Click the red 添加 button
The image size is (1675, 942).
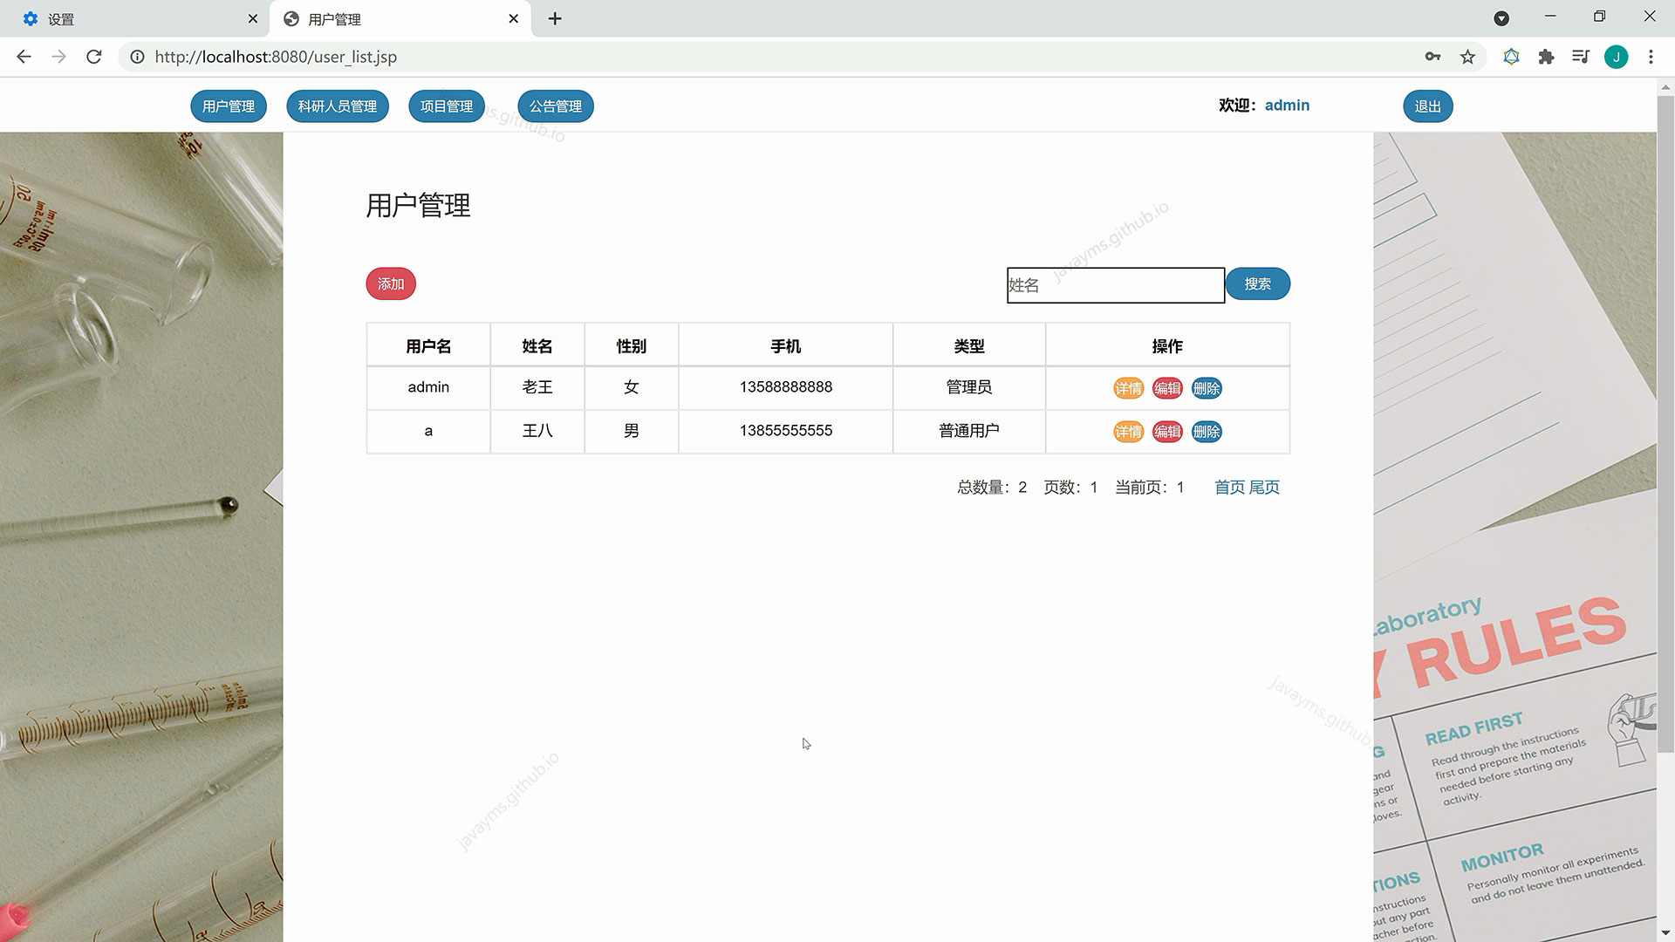390,284
